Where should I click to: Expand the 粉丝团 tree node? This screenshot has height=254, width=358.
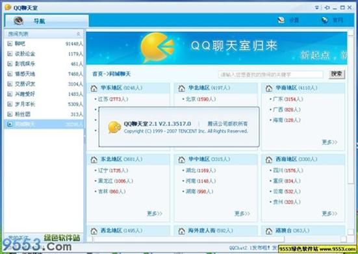point(10,114)
